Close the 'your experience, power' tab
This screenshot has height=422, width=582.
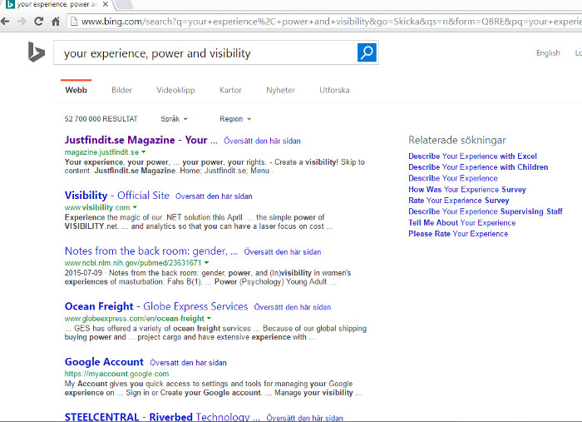[106, 4]
